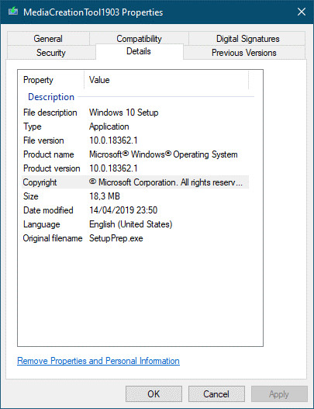The image size is (314, 409).
Task: Open the Compatibility tab
Action: tap(139, 38)
